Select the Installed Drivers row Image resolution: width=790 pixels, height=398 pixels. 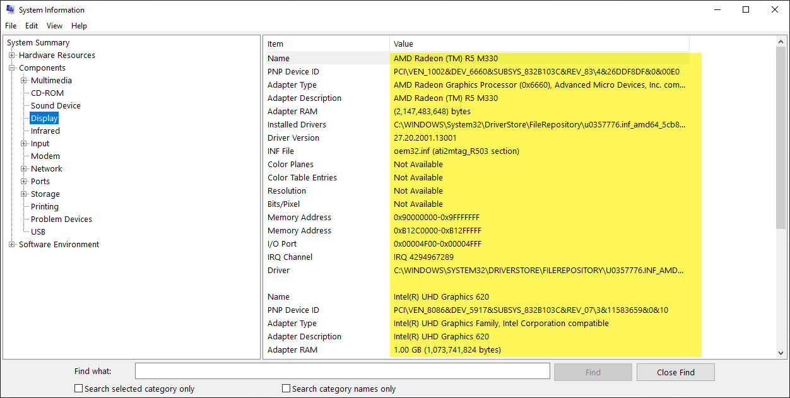coord(476,124)
